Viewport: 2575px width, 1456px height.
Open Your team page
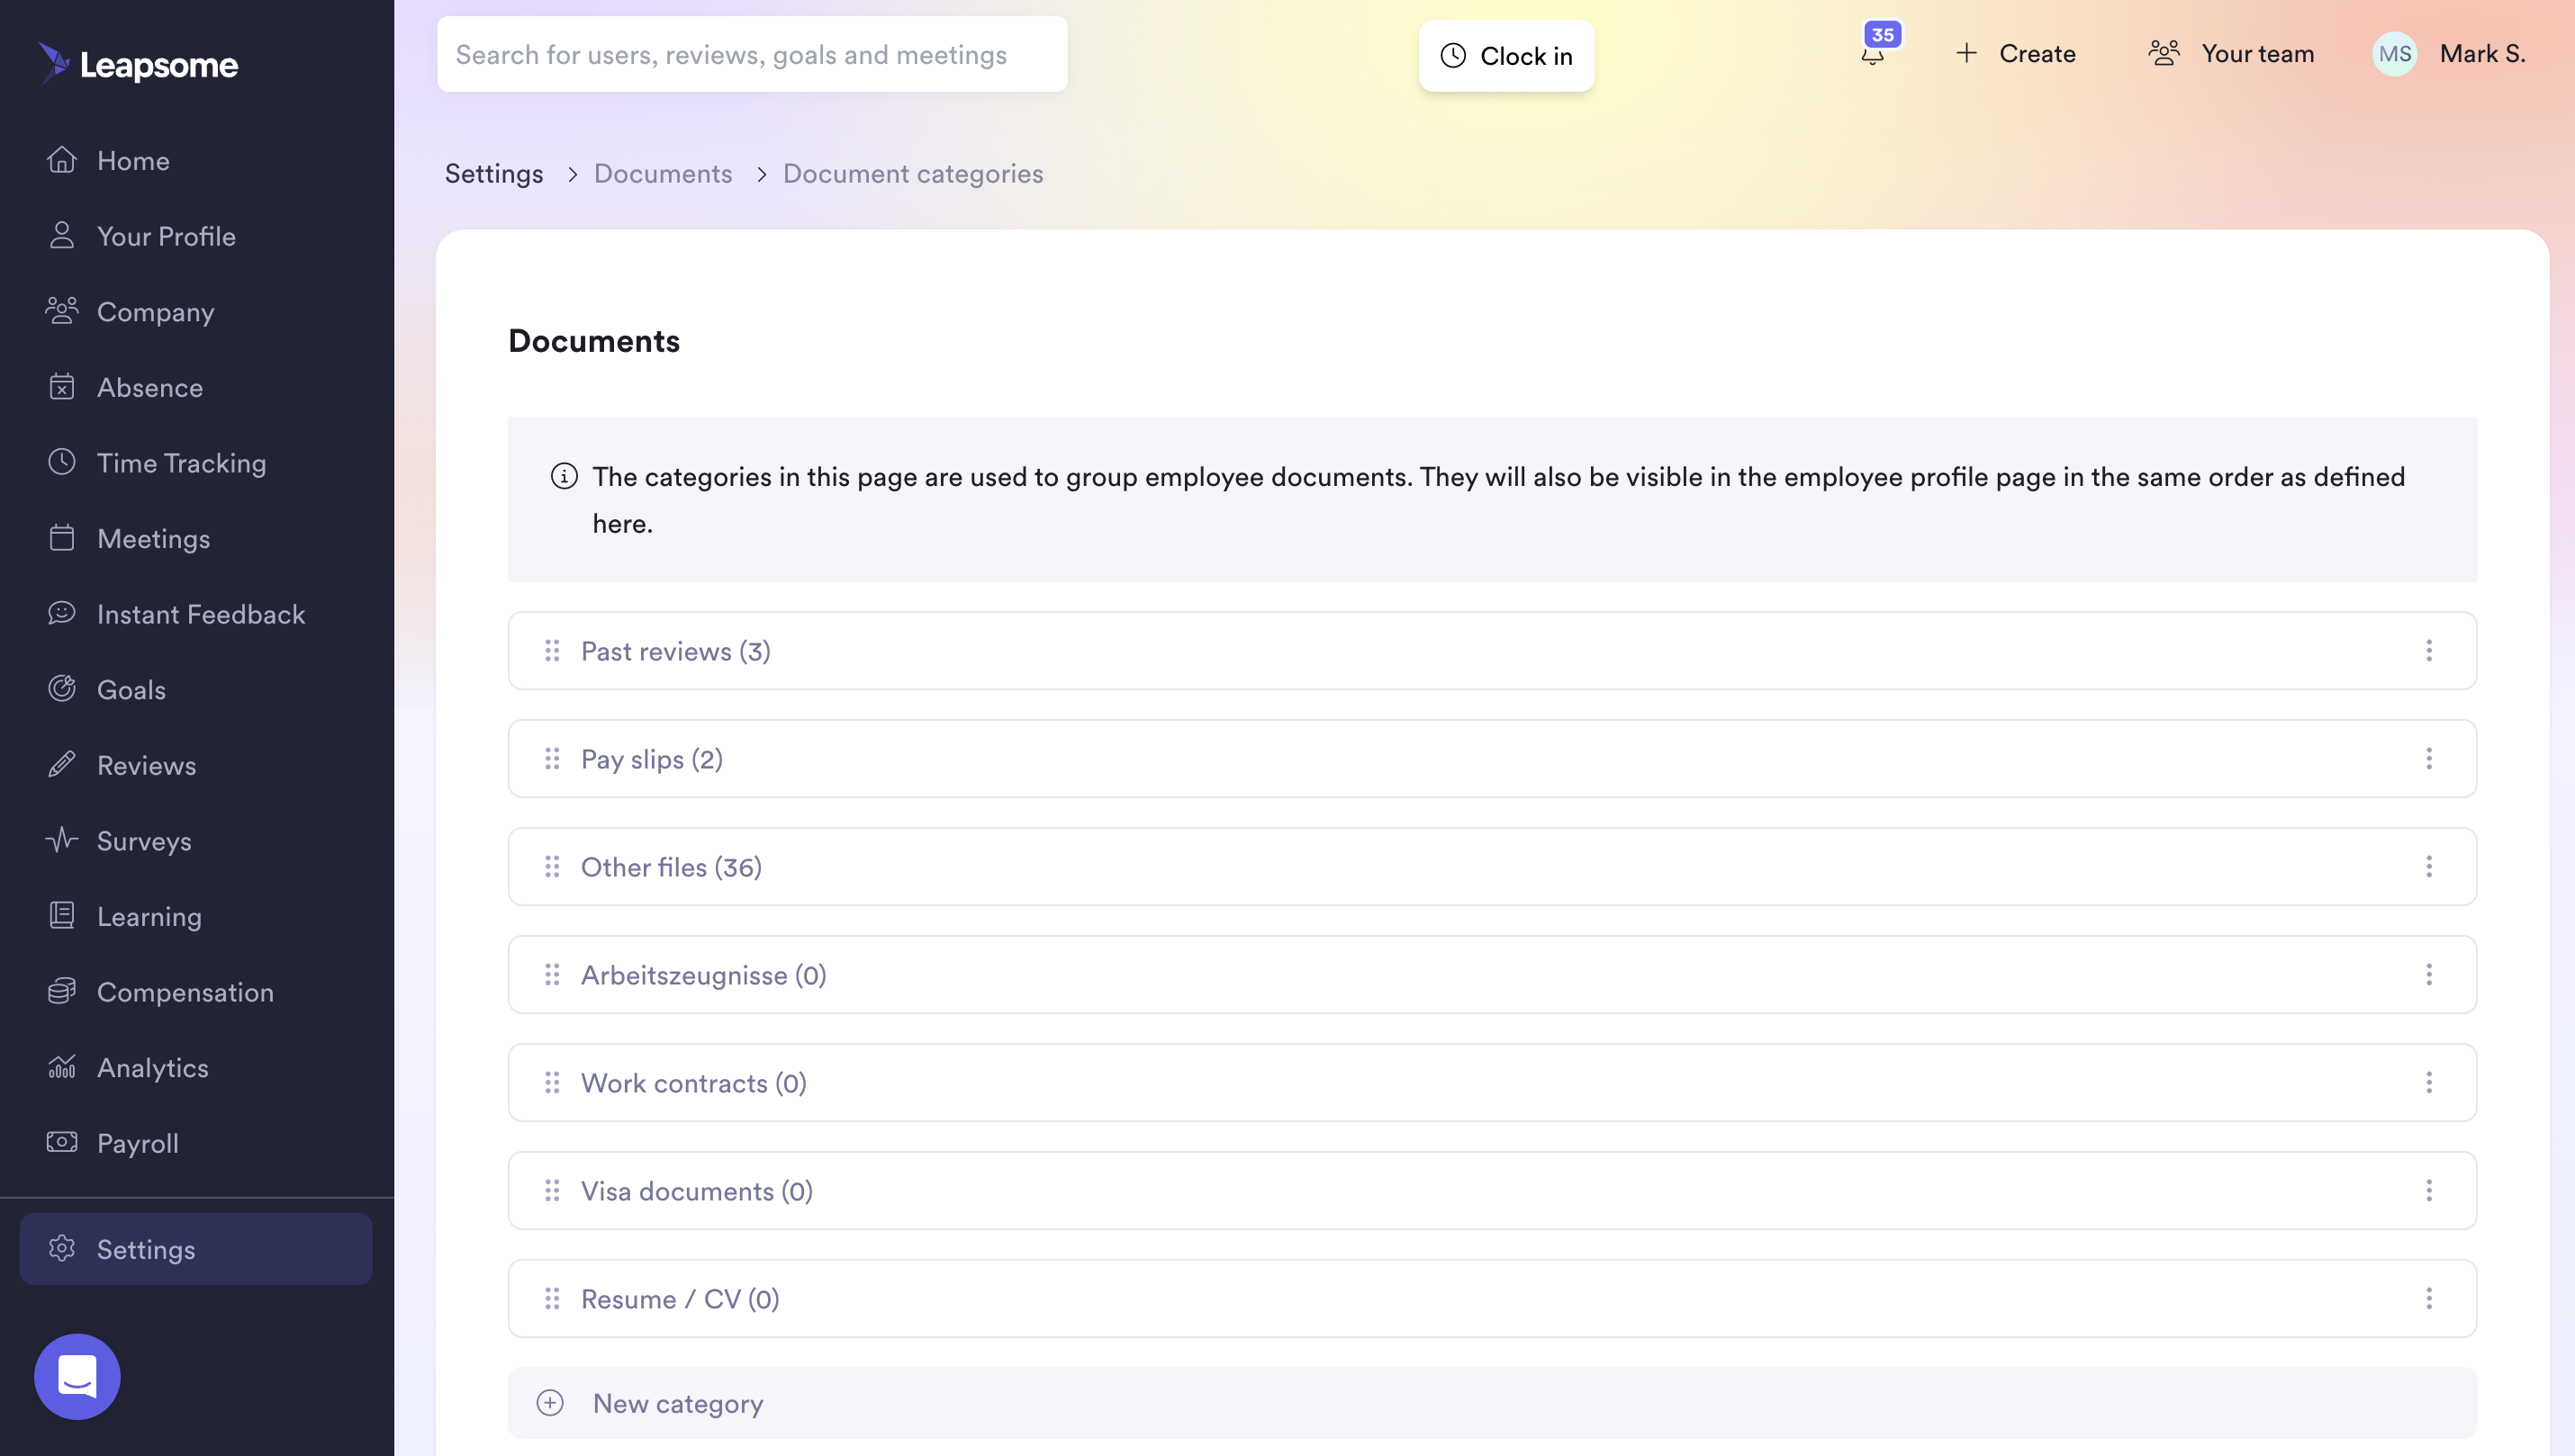pos(2230,54)
